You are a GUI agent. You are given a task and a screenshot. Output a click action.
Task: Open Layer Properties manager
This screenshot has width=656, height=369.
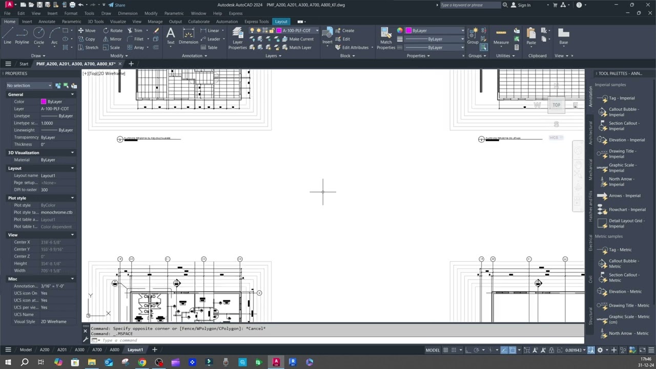click(x=237, y=38)
